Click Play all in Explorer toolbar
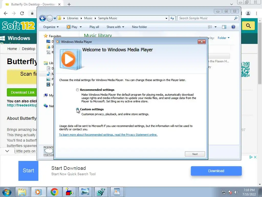262x197 pixels. [94, 27]
